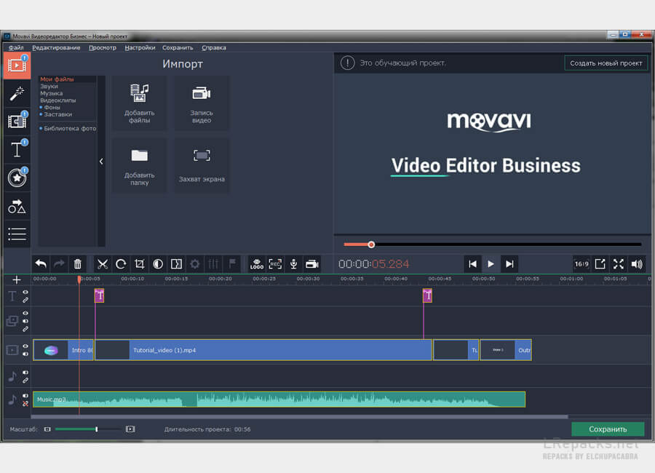Viewport: 655px width, 473px height.
Task: Record voice with microphone icon
Action: pyautogui.click(x=294, y=263)
